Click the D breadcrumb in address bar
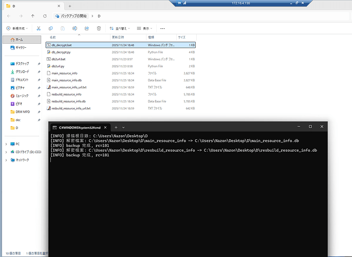The width and height of the screenshot is (352, 257). (x=99, y=16)
